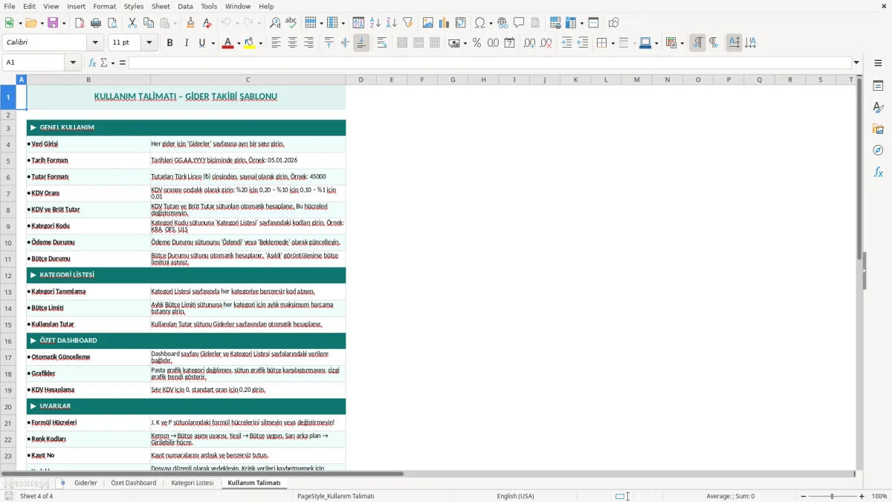Open Print Preview from toolbar
Viewport: 892px width, 502px height.
tap(111, 23)
